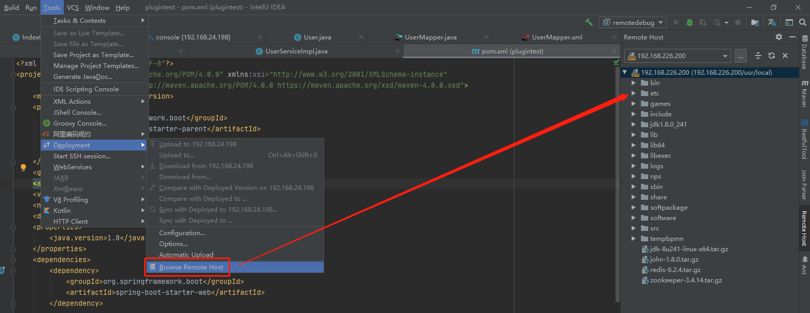Hide the Remote Host panel

point(792,37)
